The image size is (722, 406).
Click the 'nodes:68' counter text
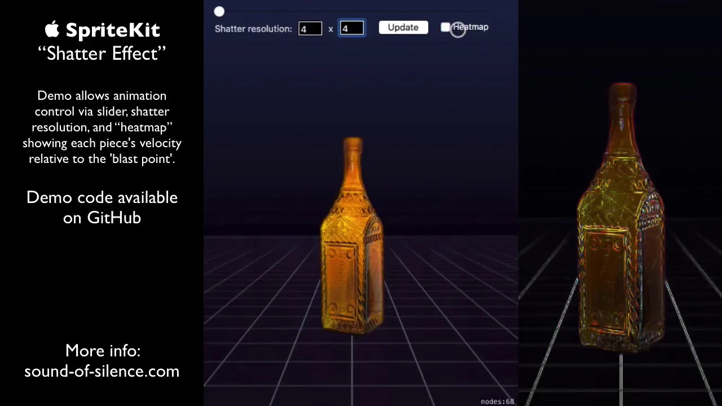tap(498, 401)
